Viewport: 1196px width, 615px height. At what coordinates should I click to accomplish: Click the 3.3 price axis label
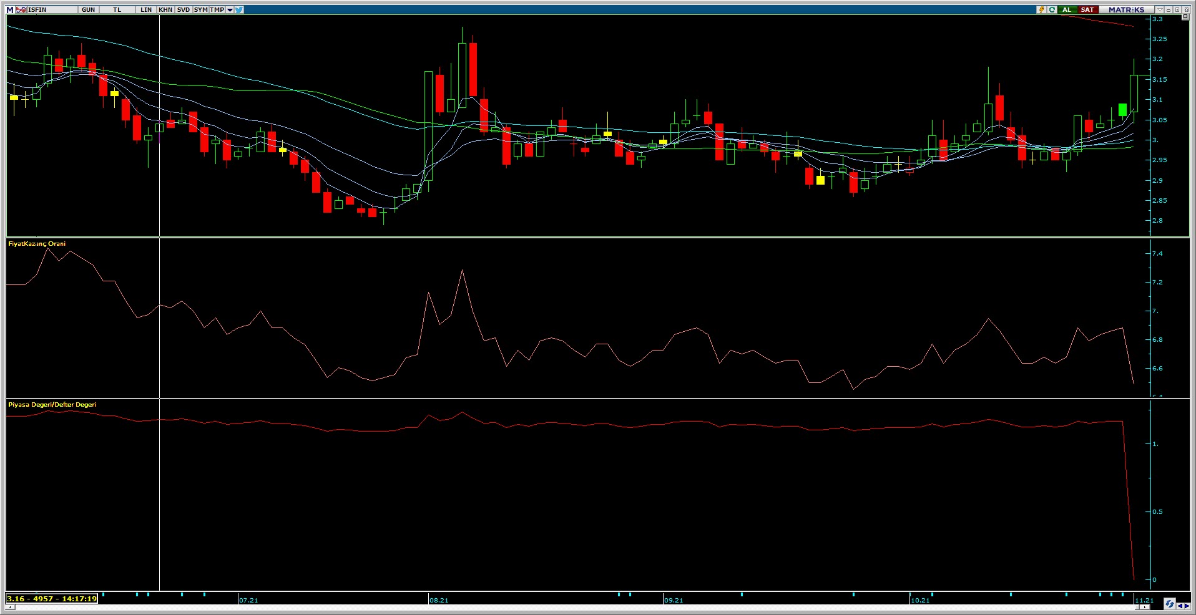point(1157,19)
